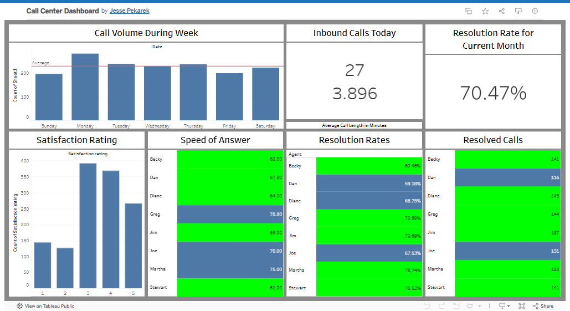Click the Undo arrow in bottom toolbar

click(x=427, y=306)
